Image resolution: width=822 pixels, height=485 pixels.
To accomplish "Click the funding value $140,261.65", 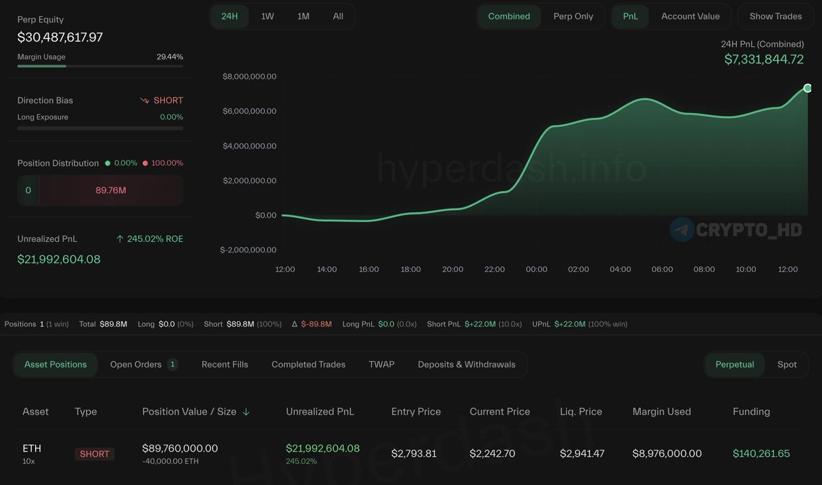I will (762, 454).
